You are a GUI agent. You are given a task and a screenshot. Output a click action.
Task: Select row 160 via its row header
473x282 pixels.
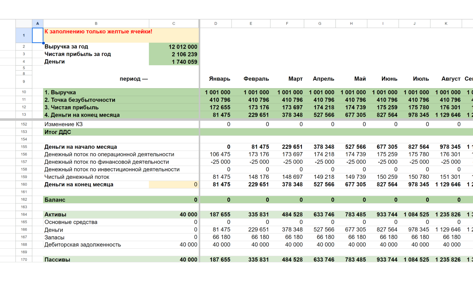[x=24, y=185]
